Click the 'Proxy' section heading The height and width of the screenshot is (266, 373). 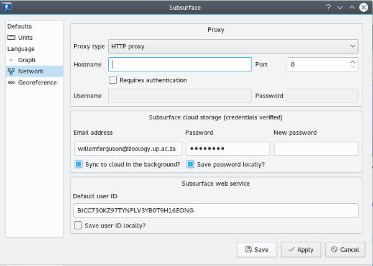tap(216, 30)
